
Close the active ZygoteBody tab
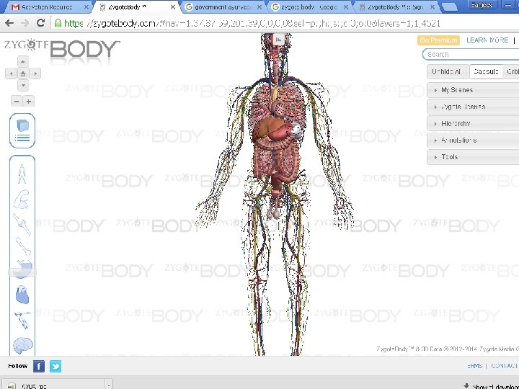coord(172,7)
